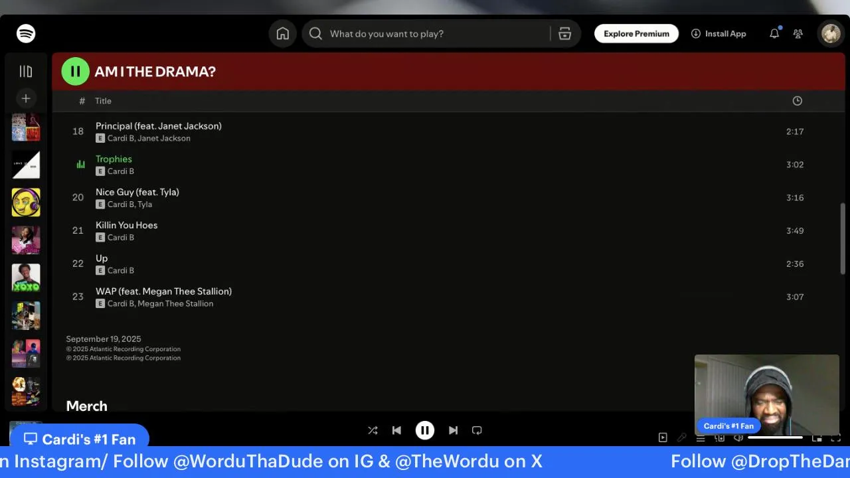Enter full screen mode icon
The image size is (850, 478).
pos(836,438)
